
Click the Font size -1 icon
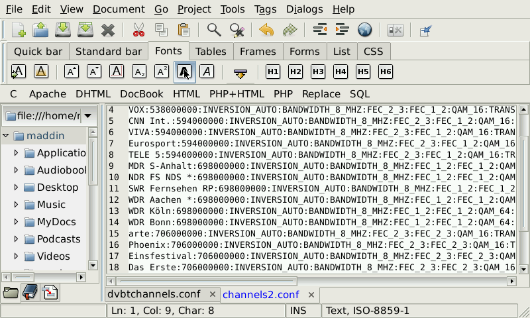94,72
